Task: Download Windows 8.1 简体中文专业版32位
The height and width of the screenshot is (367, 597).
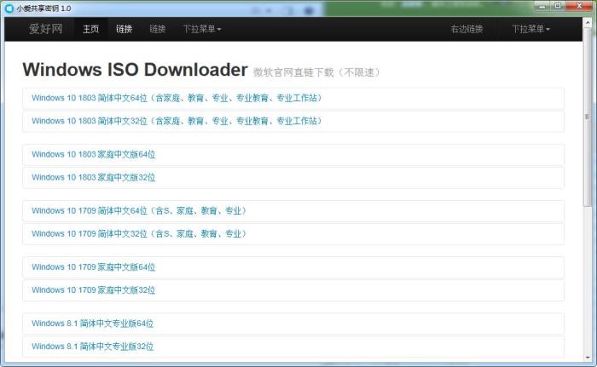Action: [x=293, y=346]
